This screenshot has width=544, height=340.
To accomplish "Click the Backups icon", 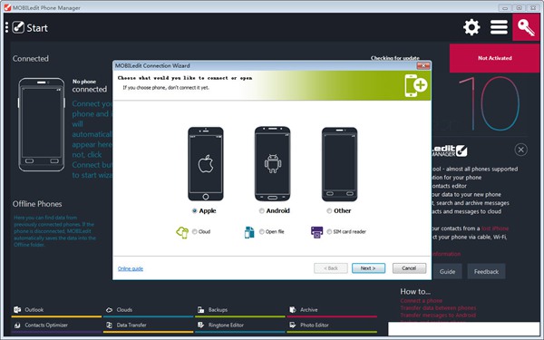I will tap(200, 309).
